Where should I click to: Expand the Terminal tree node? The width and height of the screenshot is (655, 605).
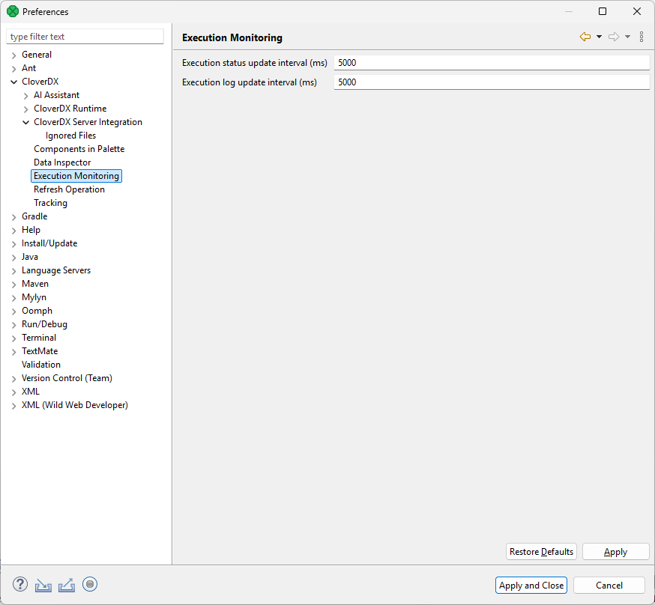[x=13, y=338]
